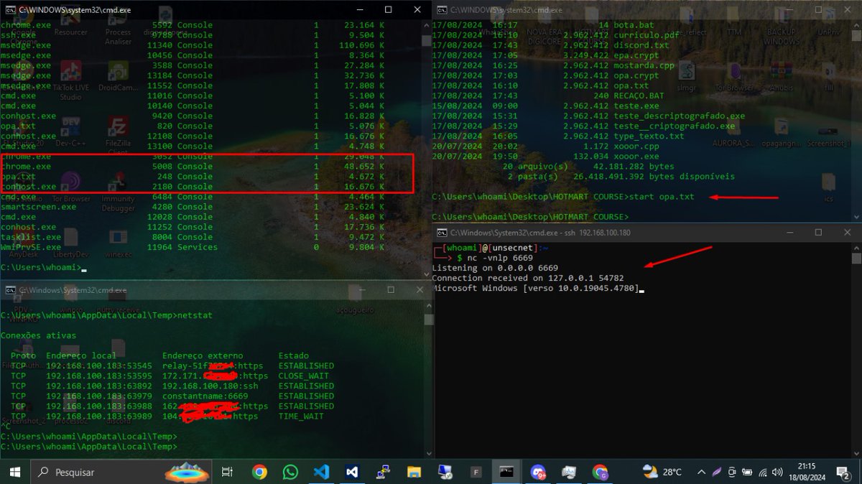This screenshot has height=484, width=862.
Task: Click 'mostarda.cpp' in directory listing
Action: pos(644,65)
